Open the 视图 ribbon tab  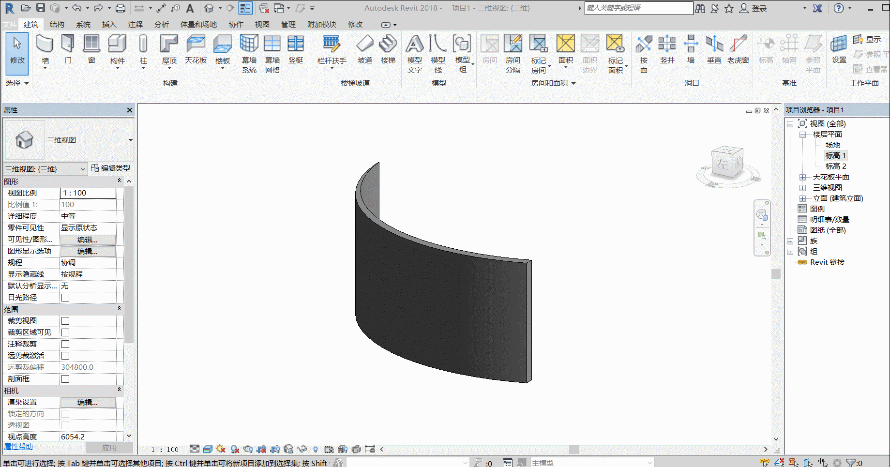pos(262,24)
